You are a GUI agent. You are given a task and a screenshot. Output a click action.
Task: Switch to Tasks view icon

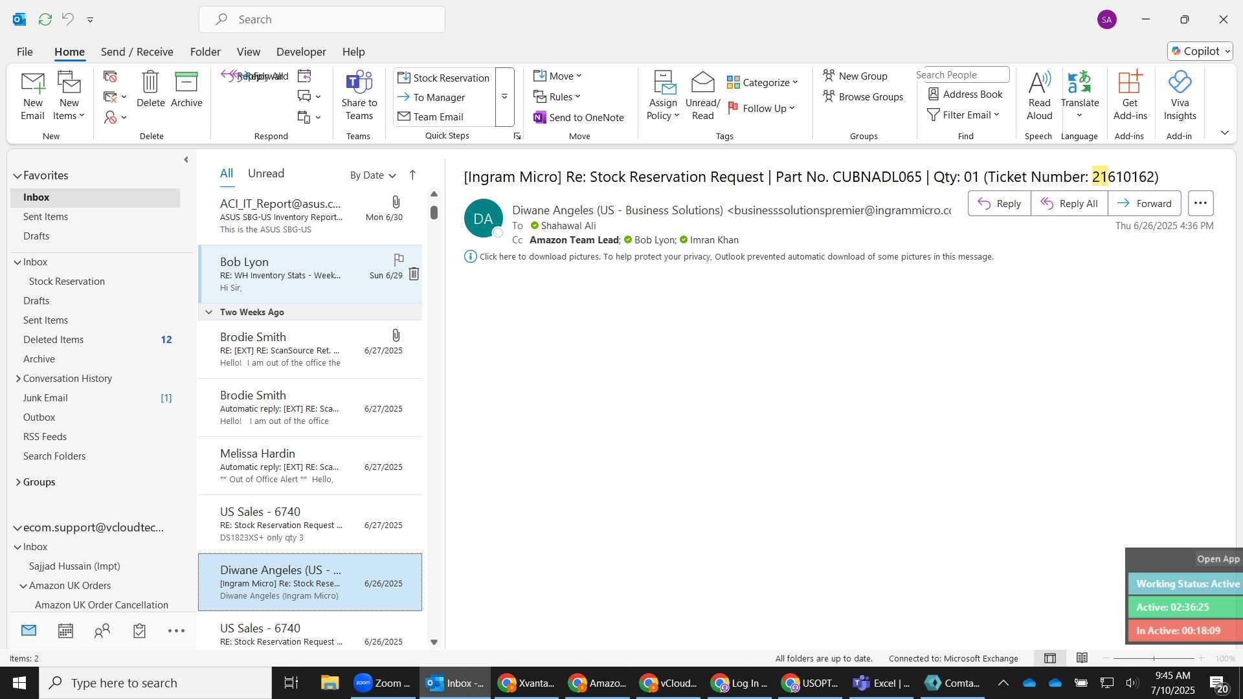139,630
